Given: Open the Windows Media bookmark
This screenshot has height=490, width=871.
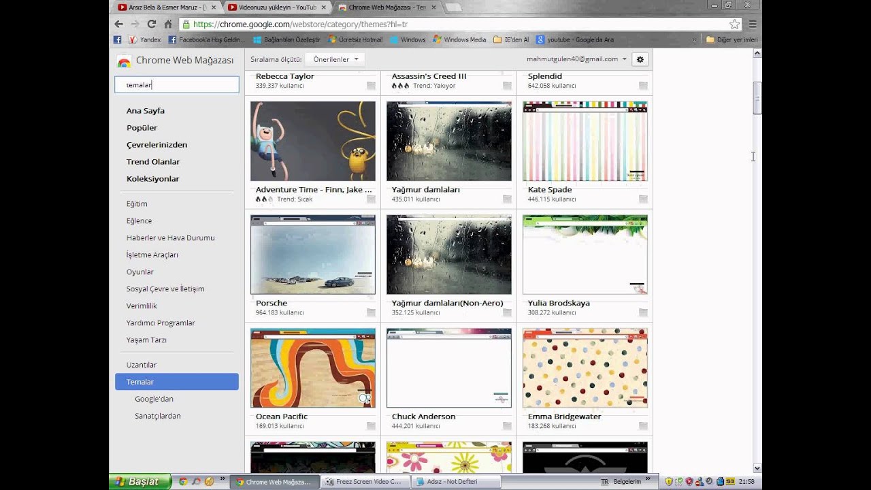Looking at the screenshot, I should pos(459,39).
